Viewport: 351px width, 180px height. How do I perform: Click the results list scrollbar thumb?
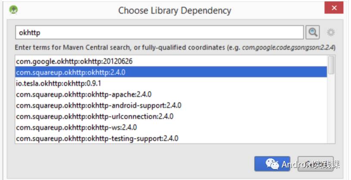[331, 65]
